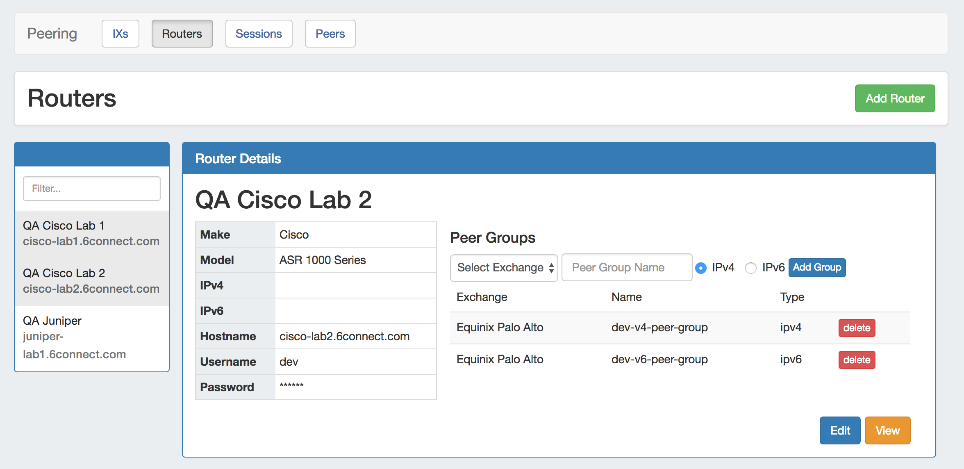Open the Peers tab
Screen dimensions: 964x469
coord(330,34)
